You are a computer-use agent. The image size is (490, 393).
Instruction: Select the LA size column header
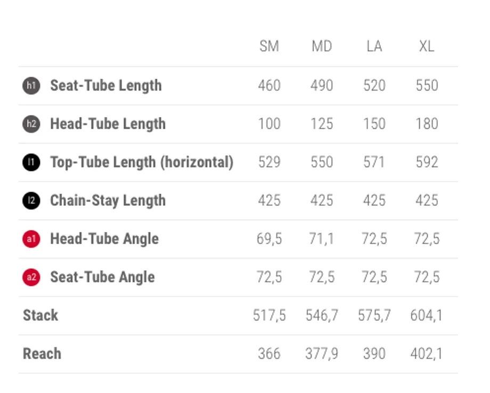374,46
